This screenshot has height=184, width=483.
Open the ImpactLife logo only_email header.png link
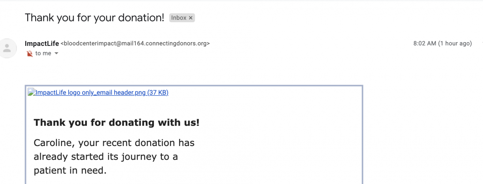[91, 93]
